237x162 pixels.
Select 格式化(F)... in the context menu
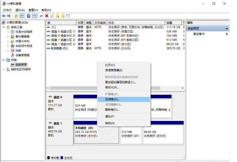tap(112, 87)
